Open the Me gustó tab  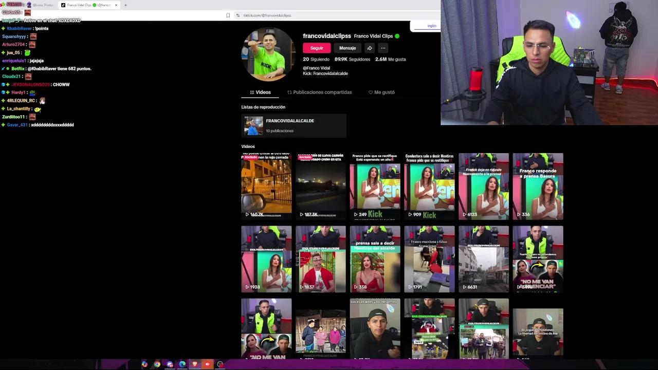click(381, 92)
